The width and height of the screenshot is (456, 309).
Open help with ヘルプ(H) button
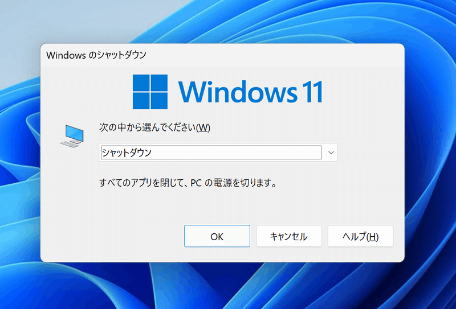pos(361,236)
